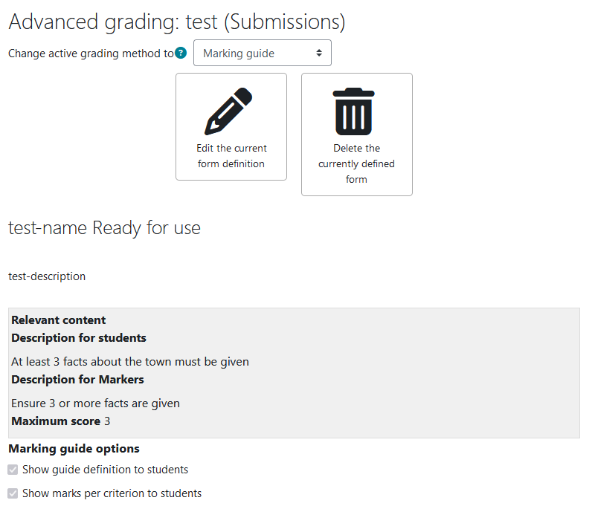Click the Change active grading method to label
This screenshot has width=592, height=509.
(x=91, y=54)
